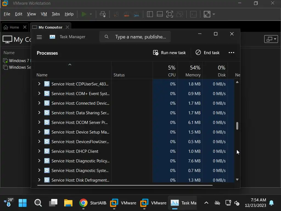281x211 pixels.
Task: Click VMware power on play button
Action: click(x=84, y=14)
